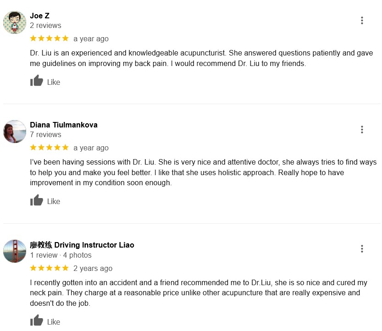Click the thumbs-up icon under Joe Z's review
Viewport: 382px width, 331px height.
37,80
